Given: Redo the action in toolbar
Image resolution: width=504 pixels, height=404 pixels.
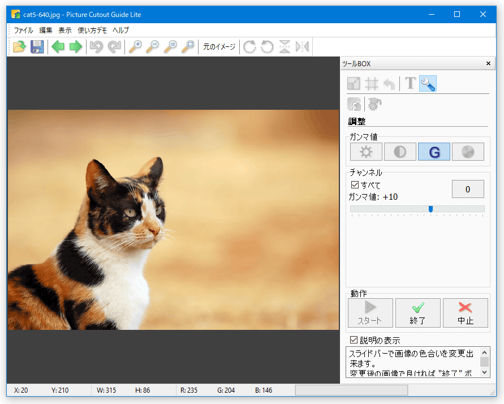Looking at the screenshot, I should [x=114, y=46].
